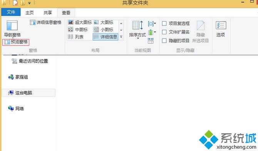The height and width of the screenshot is (151, 258).
Task: Switch to the Share (共享) tab
Action: click(48, 13)
